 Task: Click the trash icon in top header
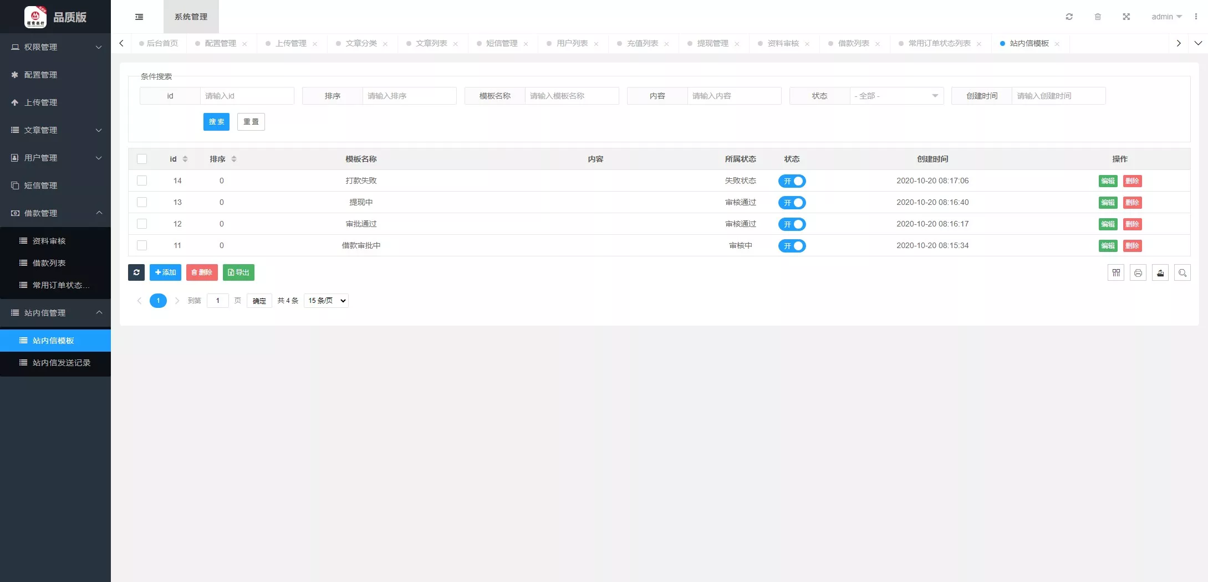(1097, 17)
